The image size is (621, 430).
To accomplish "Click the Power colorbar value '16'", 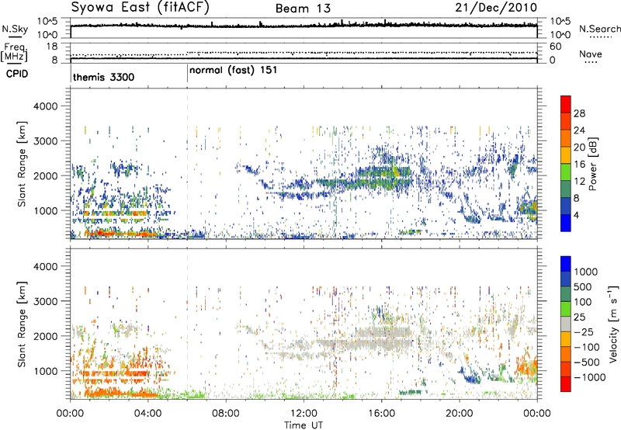I will click(579, 165).
